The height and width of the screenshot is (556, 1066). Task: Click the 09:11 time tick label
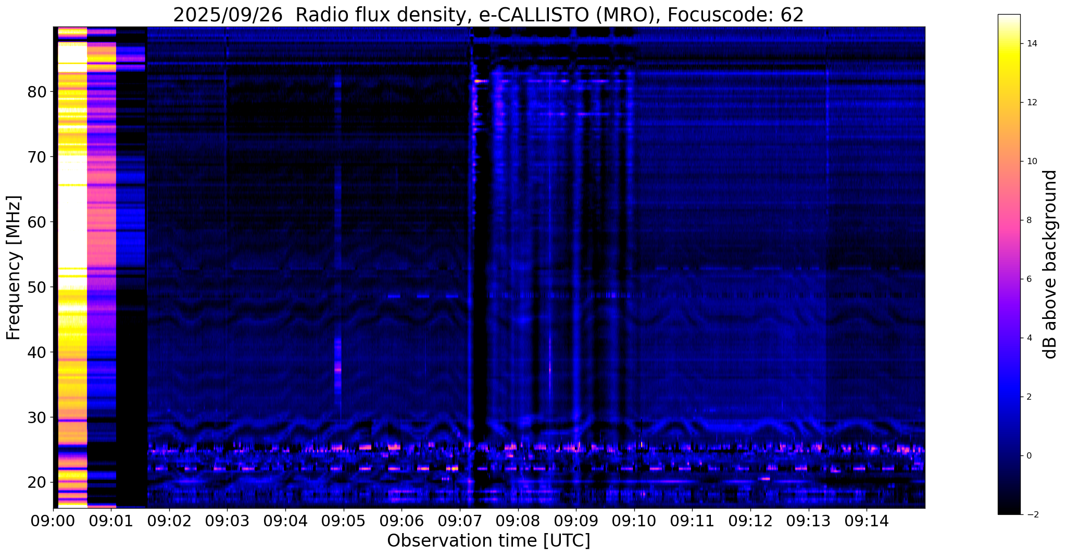click(x=692, y=521)
